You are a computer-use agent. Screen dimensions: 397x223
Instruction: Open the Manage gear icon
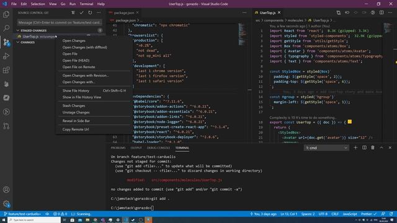[6, 204]
